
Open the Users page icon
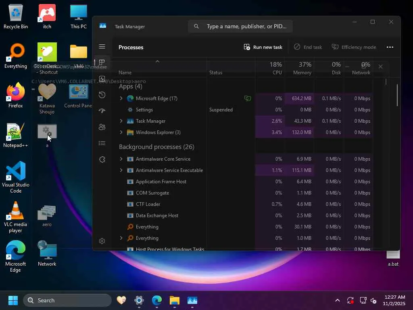102,127
